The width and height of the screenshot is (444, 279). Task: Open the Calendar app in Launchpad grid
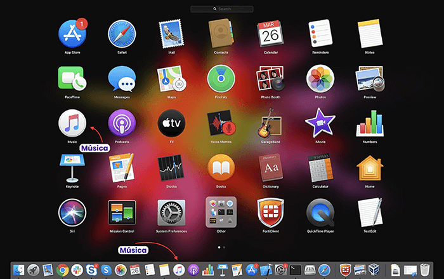tap(271, 34)
